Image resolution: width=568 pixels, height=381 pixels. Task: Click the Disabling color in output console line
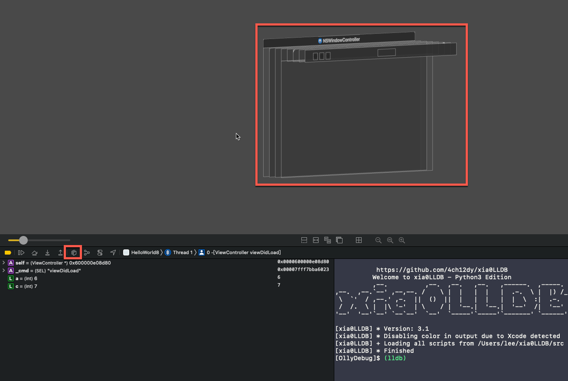coord(447,336)
